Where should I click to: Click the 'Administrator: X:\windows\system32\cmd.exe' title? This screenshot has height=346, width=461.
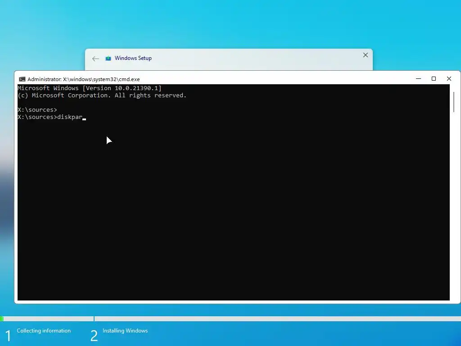pos(83,79)
